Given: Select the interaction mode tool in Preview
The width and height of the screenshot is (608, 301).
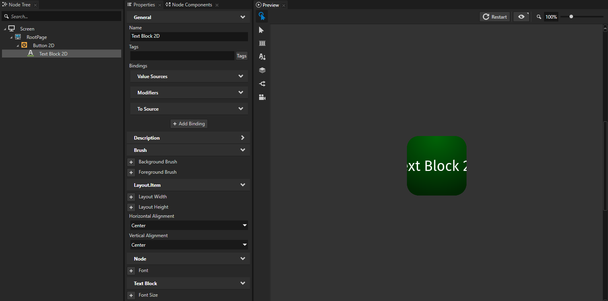Looking at the screenshot, I should click(262, 16).
